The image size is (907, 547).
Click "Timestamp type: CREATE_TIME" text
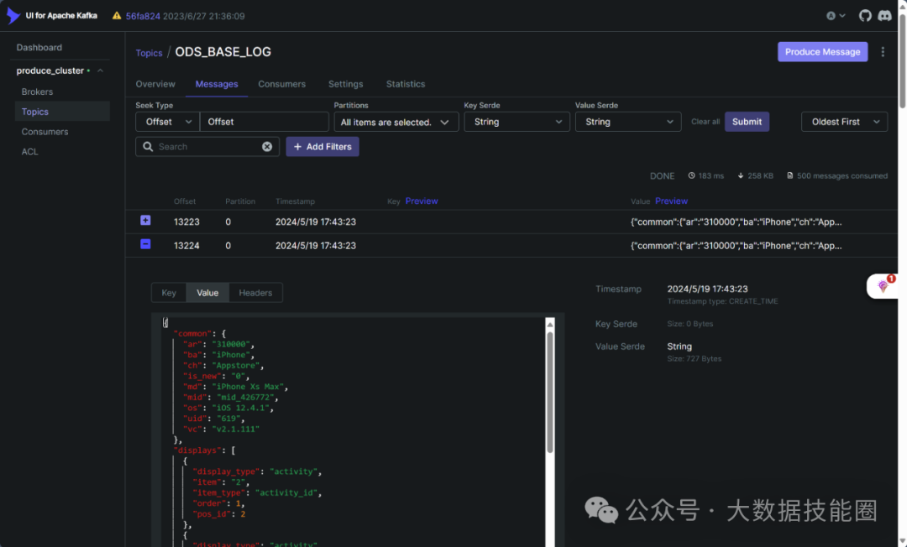click(x=722, y=301)
